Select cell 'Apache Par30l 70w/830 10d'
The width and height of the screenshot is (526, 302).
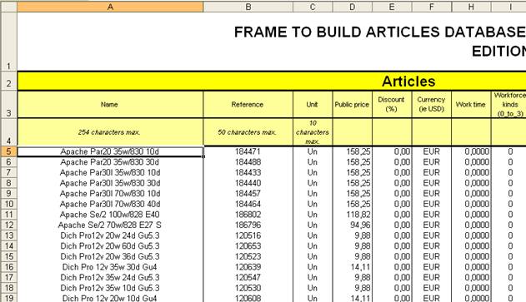(x=110, y=194)
